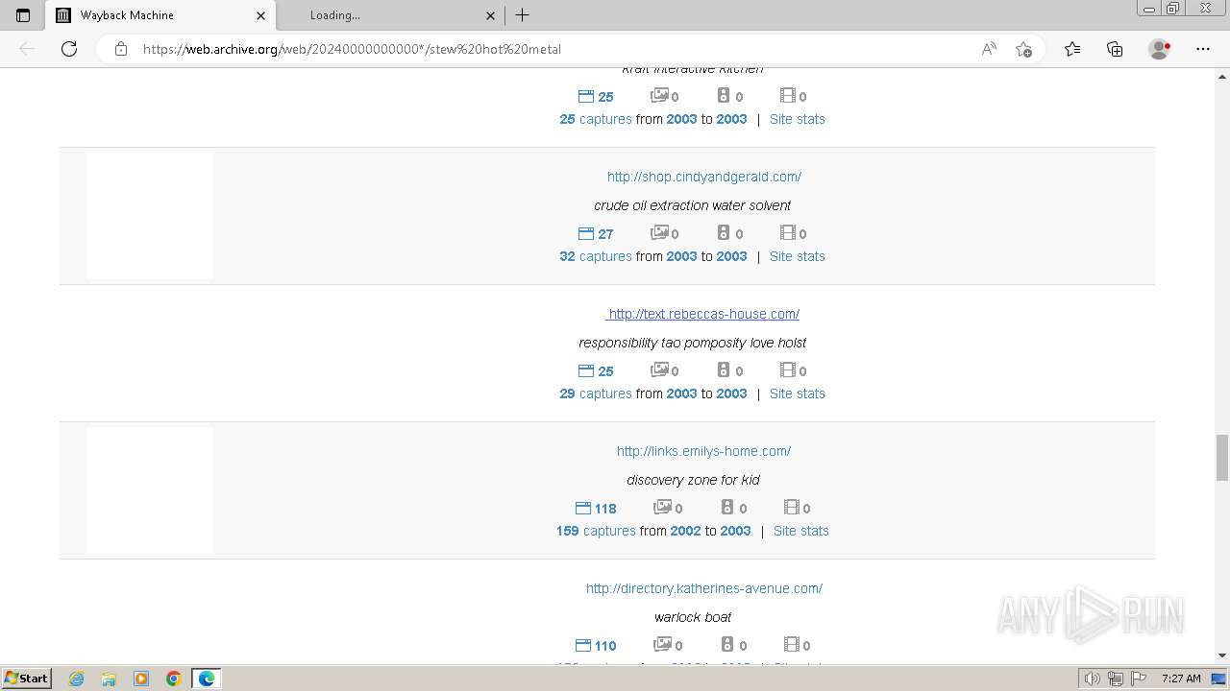The width and height of the screenshot is (1230, 691).
Task: Click 29 captures for rebeccas-house
Action: coord(596,393)
